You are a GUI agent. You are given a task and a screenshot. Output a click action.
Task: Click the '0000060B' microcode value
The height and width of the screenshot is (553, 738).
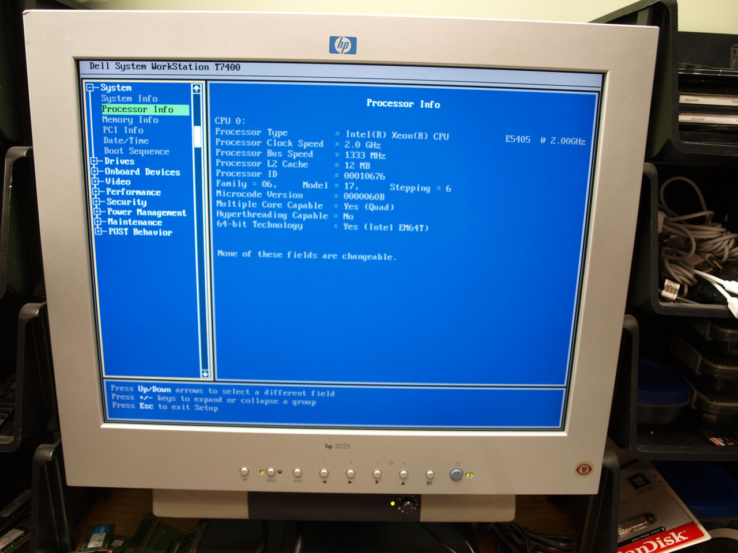364,196
